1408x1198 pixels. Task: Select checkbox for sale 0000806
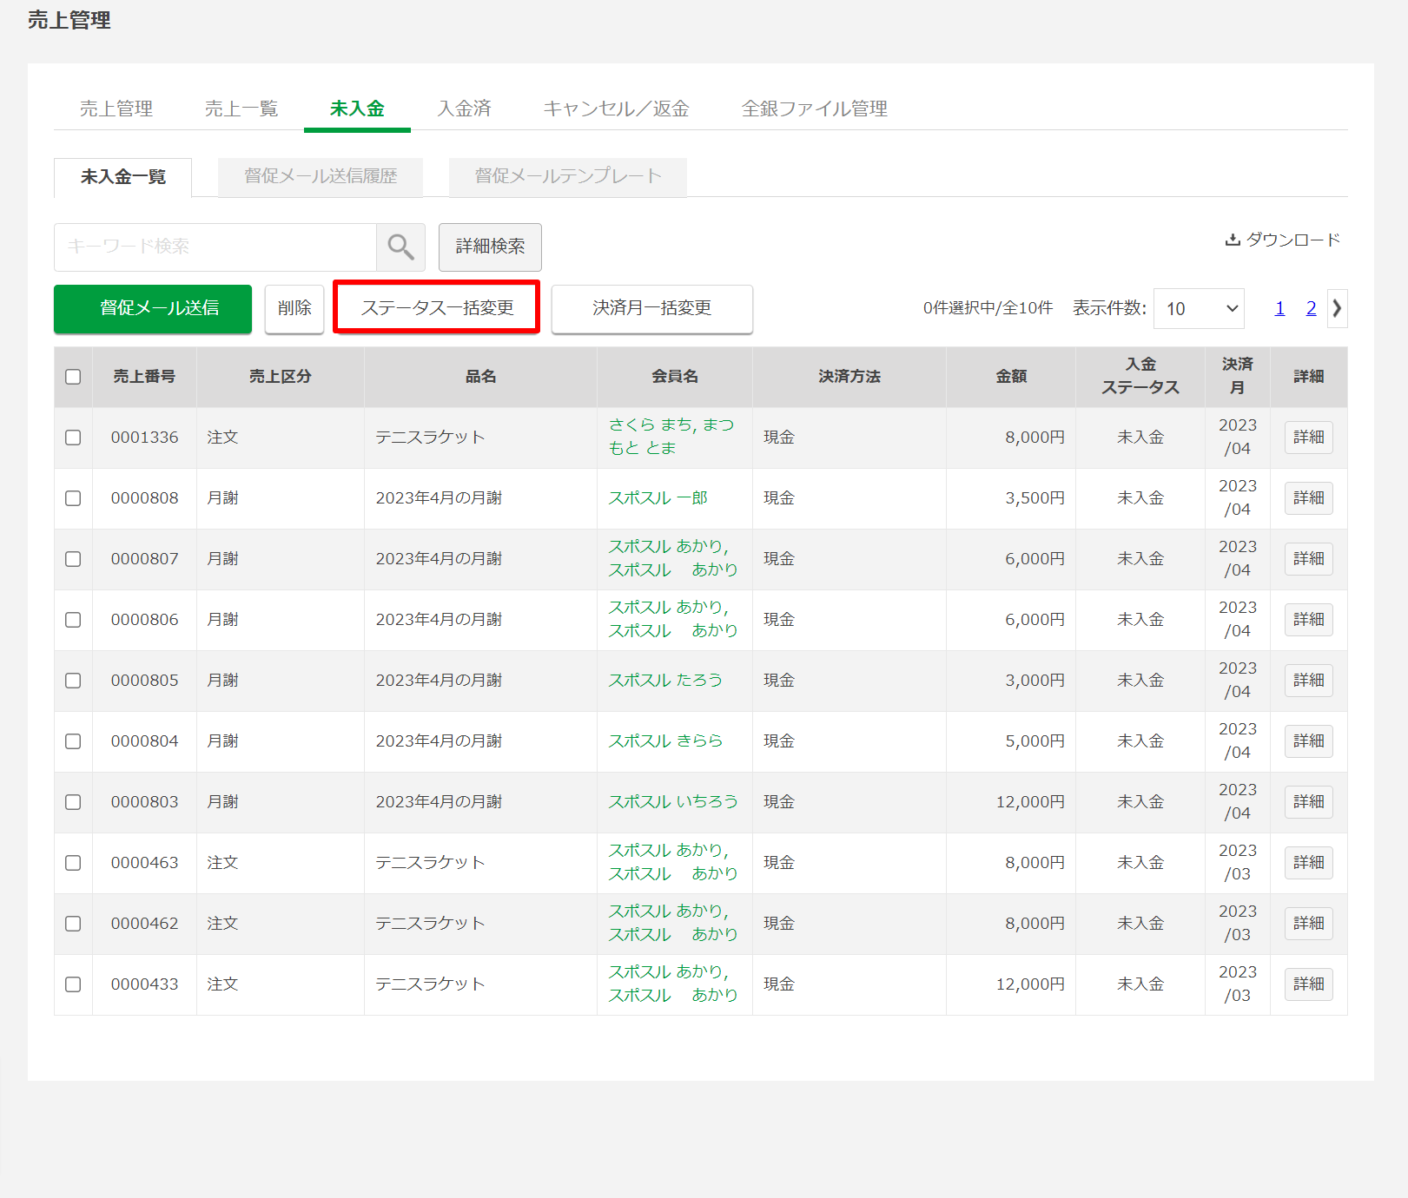pyautogui.click(x=73, y=620)
